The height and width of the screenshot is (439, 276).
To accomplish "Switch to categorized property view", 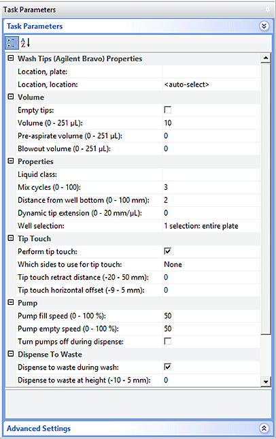I will pyautogui.click(x=12, y=43).
